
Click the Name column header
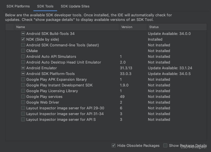click(67, 27)
